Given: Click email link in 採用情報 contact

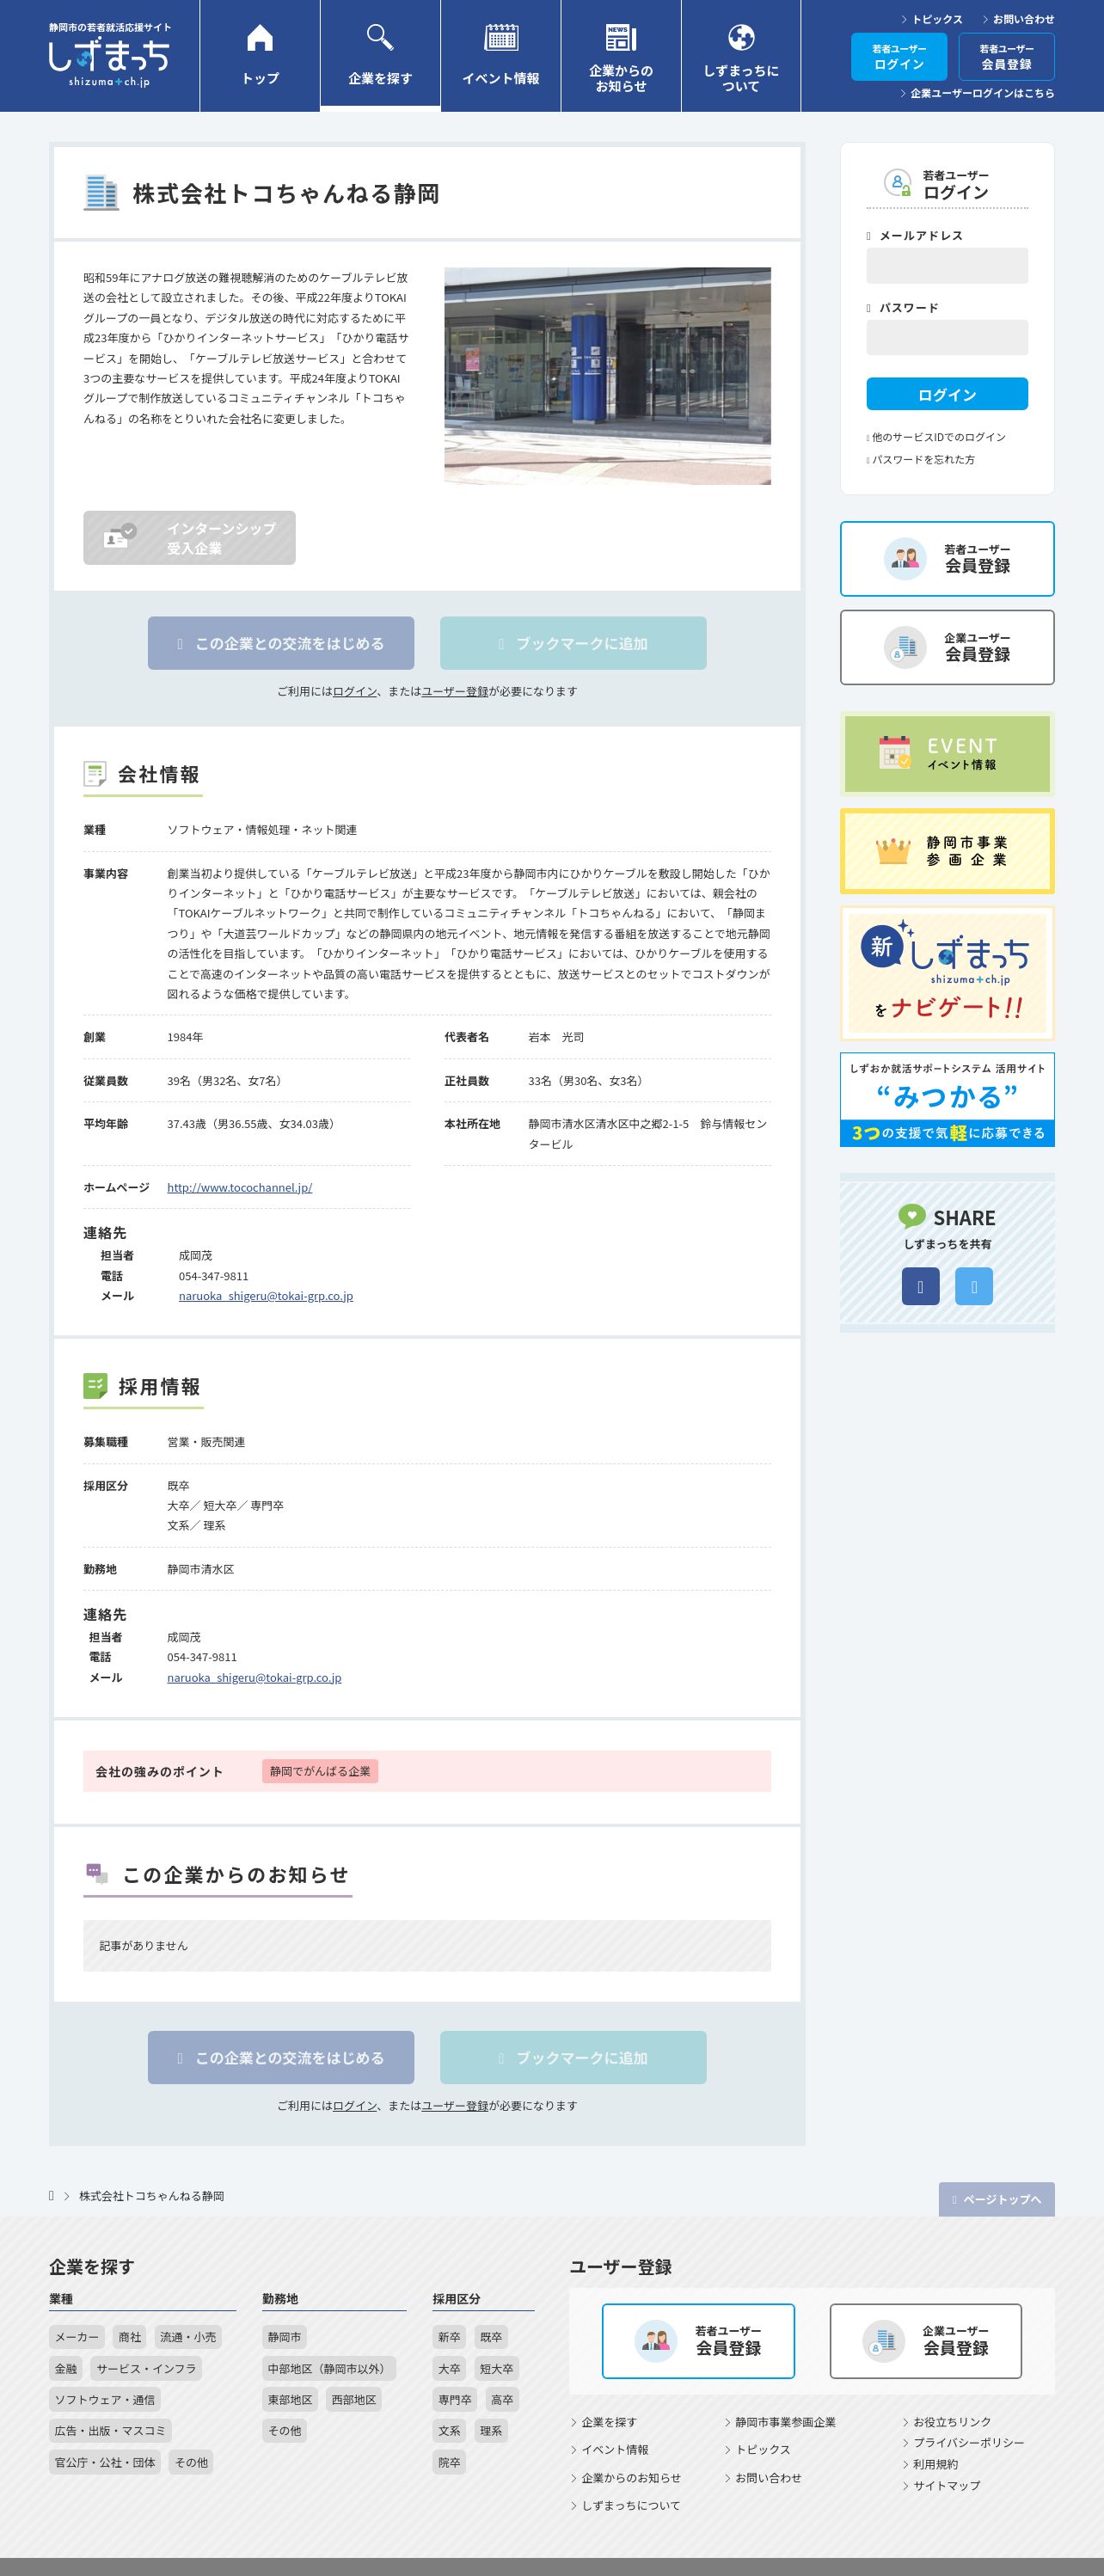Looking at the screenshot, I should [254, 1678].
